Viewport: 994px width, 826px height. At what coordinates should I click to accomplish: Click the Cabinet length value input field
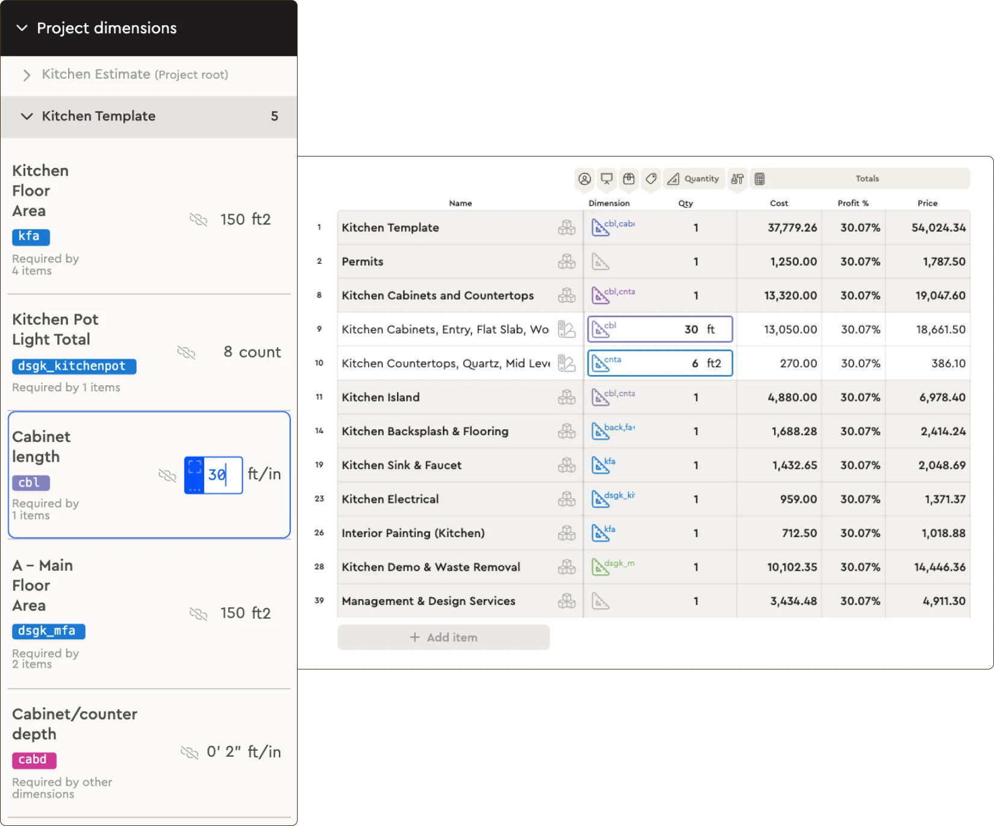[223, 475]
